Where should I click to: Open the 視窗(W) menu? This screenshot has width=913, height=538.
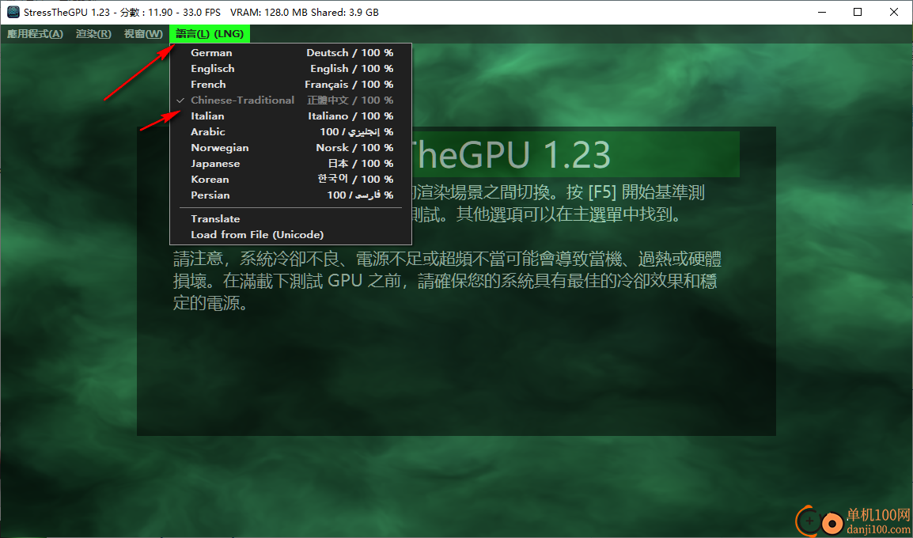(x=143, y=34)
